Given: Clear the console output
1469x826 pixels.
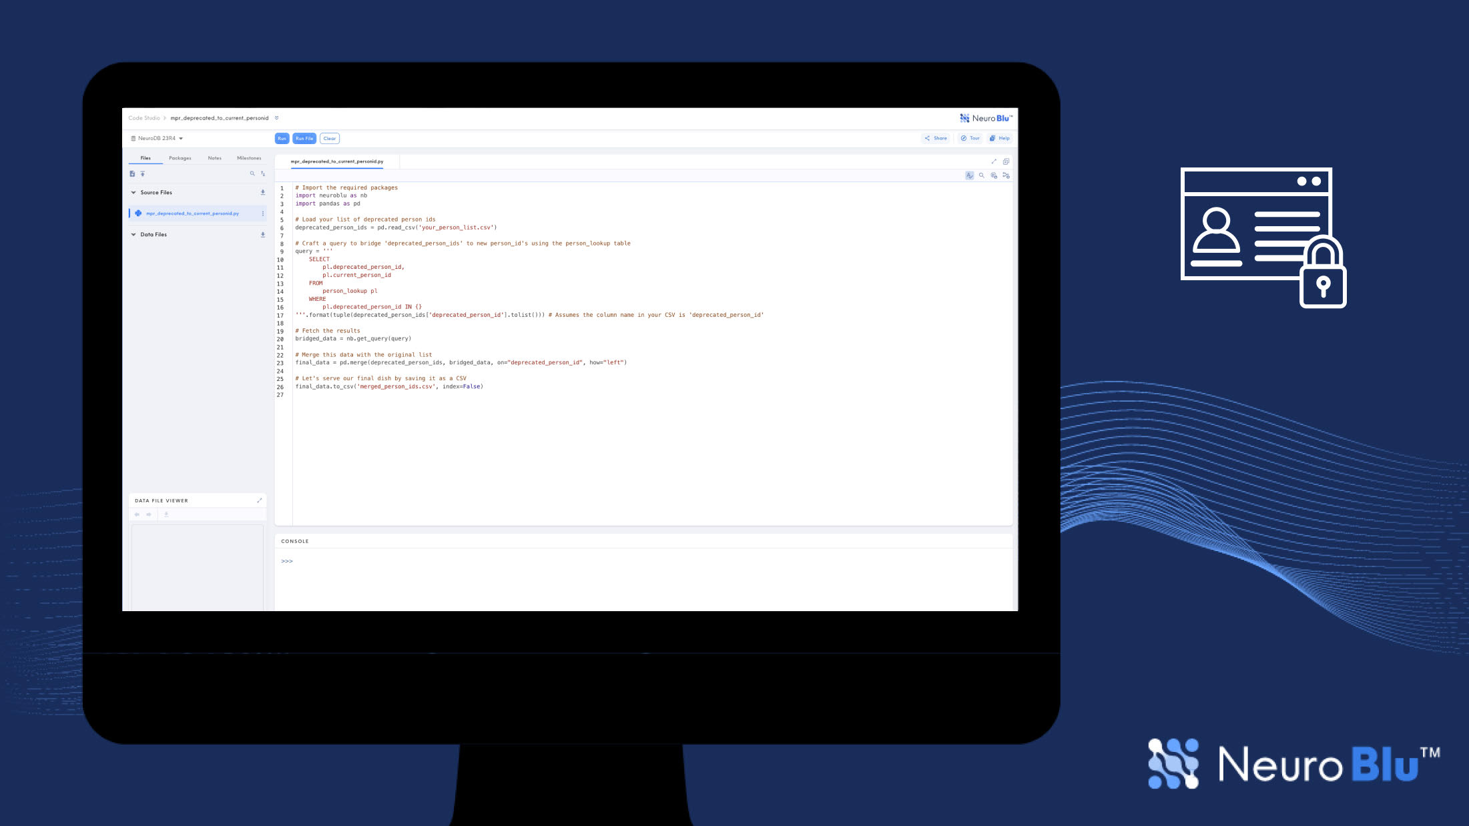Looking at the screenshot, I should 329,138.
